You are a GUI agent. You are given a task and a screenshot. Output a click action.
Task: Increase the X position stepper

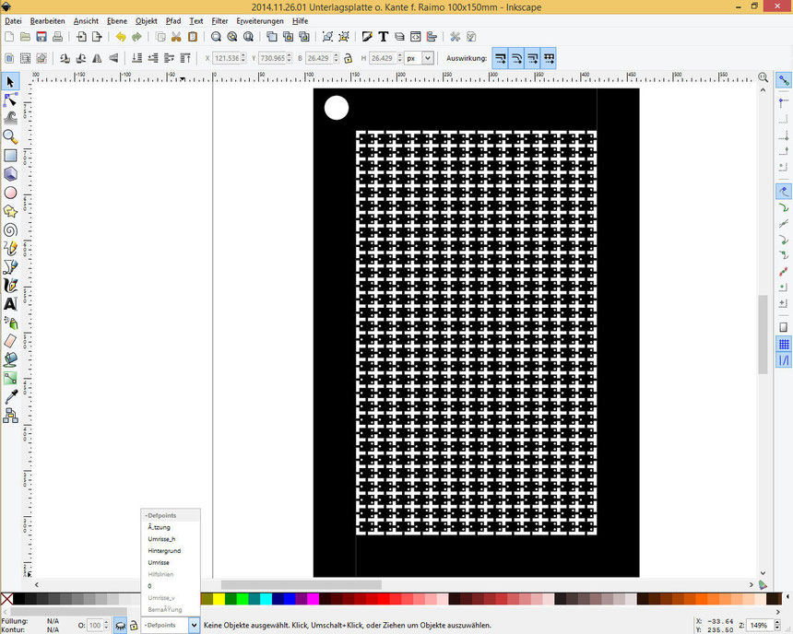tap(243, 55)
